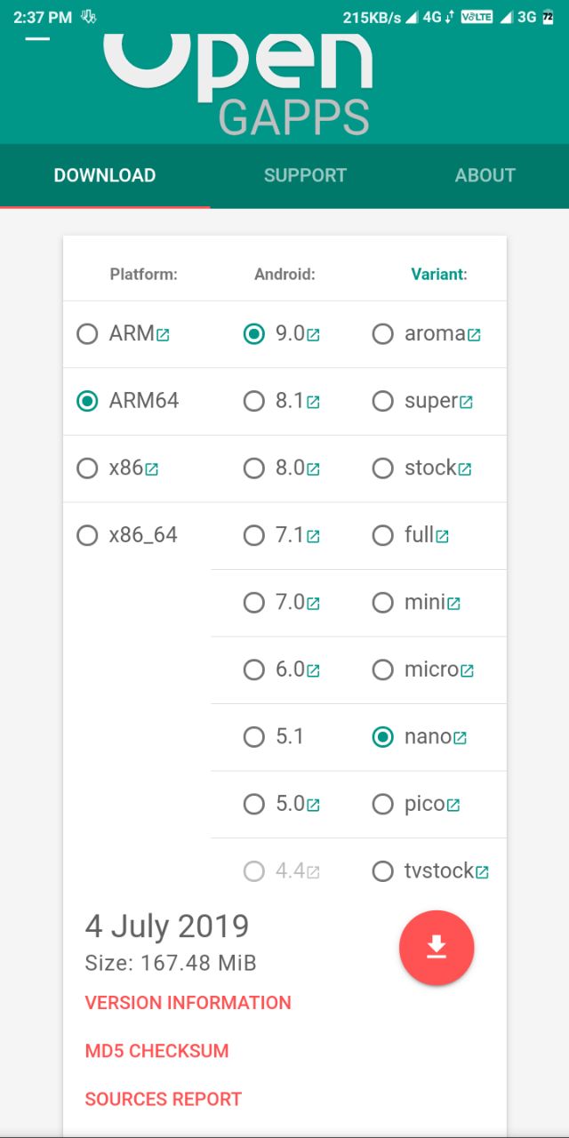Screen dimensions: 569x1138
Task: Open external link icon beside Android 9.0
Action: click(x=313, y=335)
